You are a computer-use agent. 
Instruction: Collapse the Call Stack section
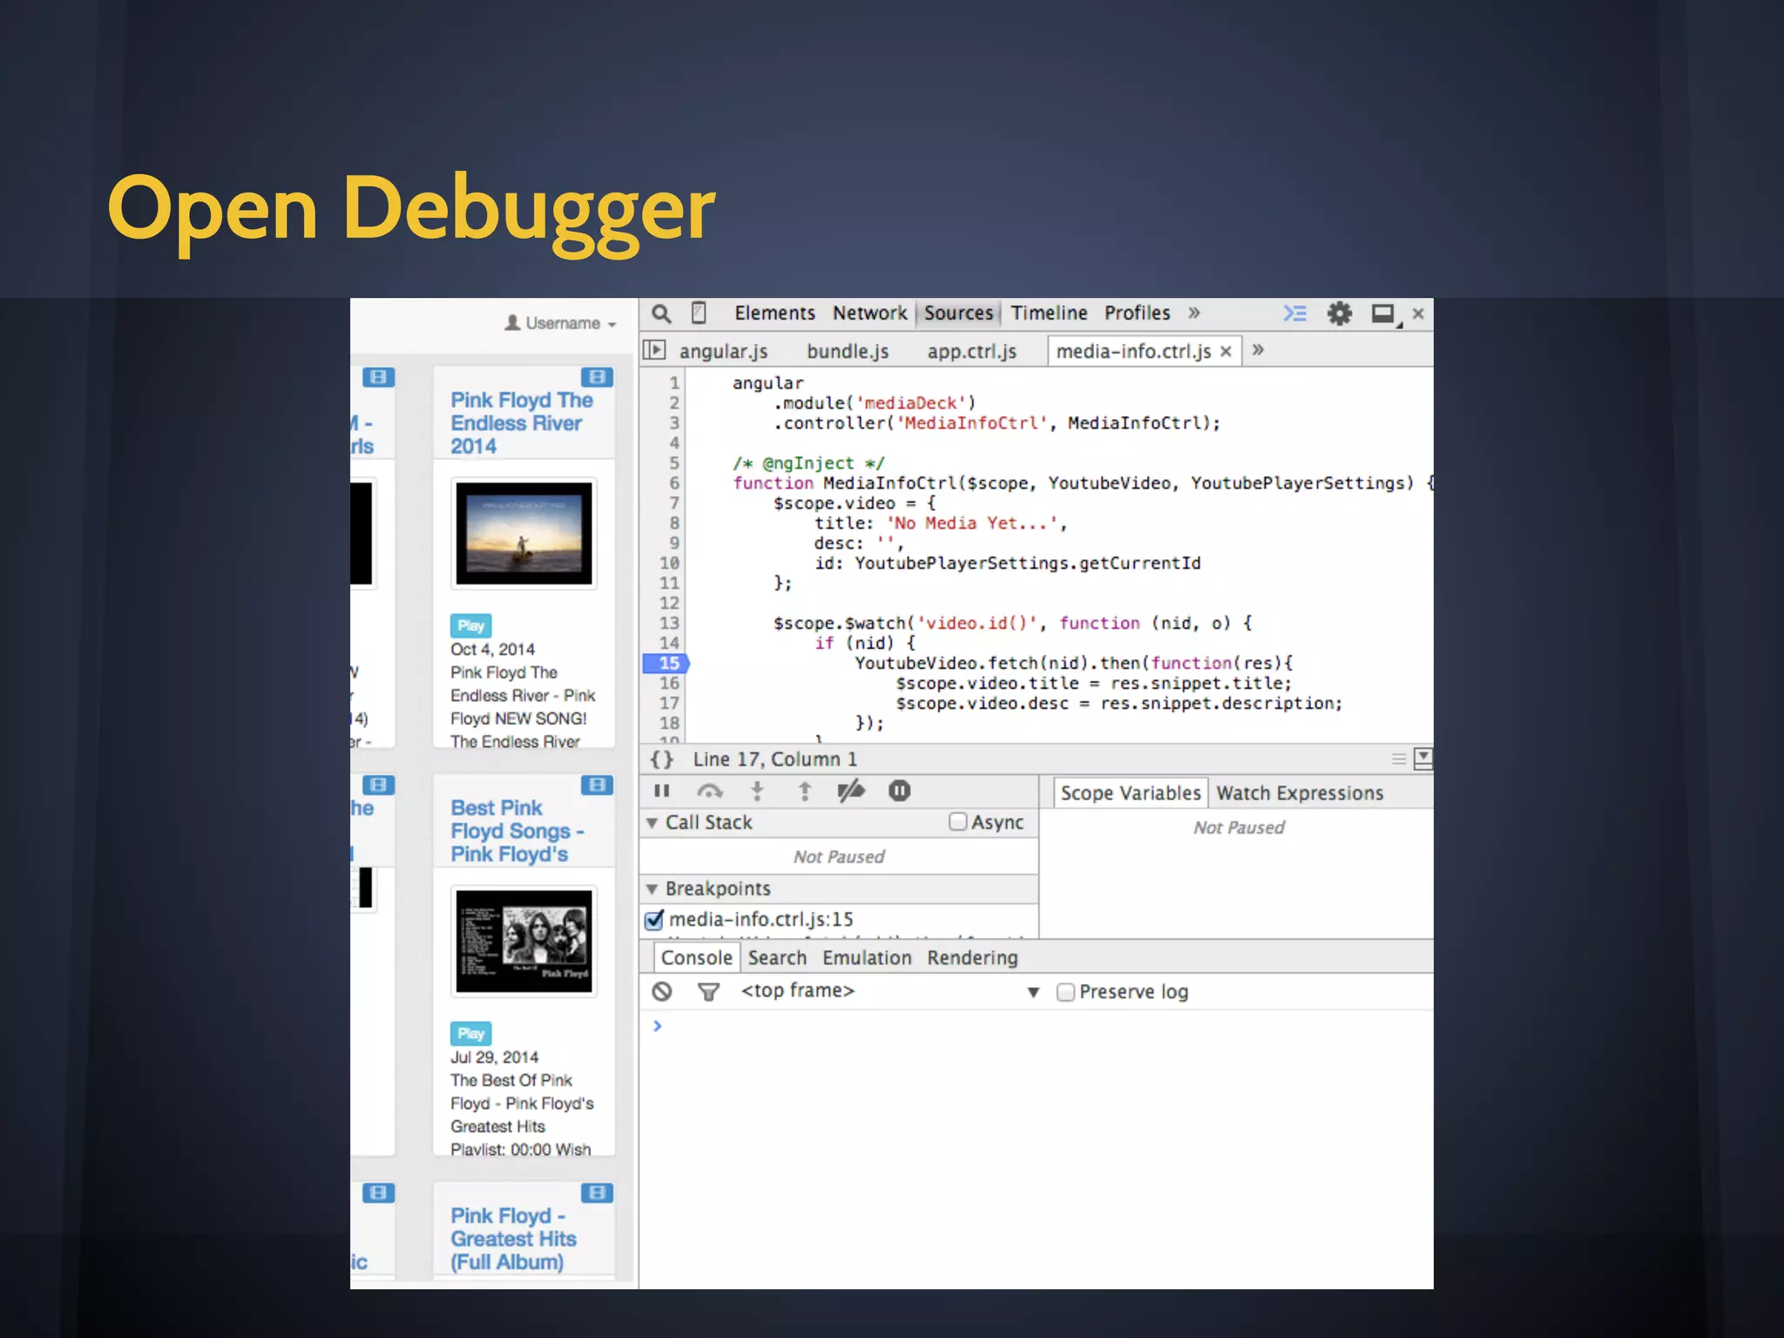[652, 823]
